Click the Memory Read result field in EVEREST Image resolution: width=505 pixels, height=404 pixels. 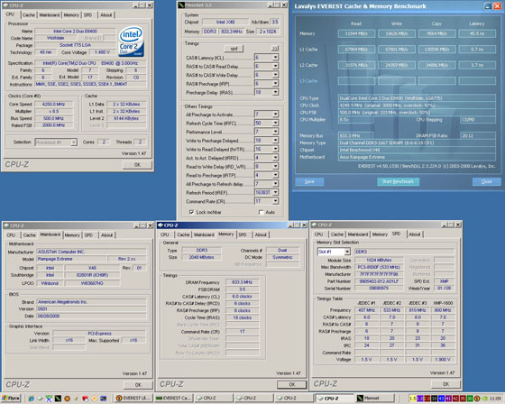tap(356, 33)
